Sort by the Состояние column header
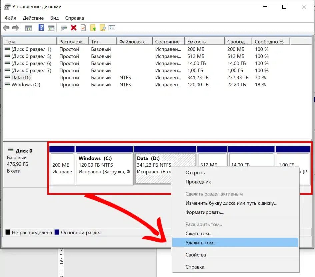This screenshot has width=315, height=277. click(x=169, y=42)
